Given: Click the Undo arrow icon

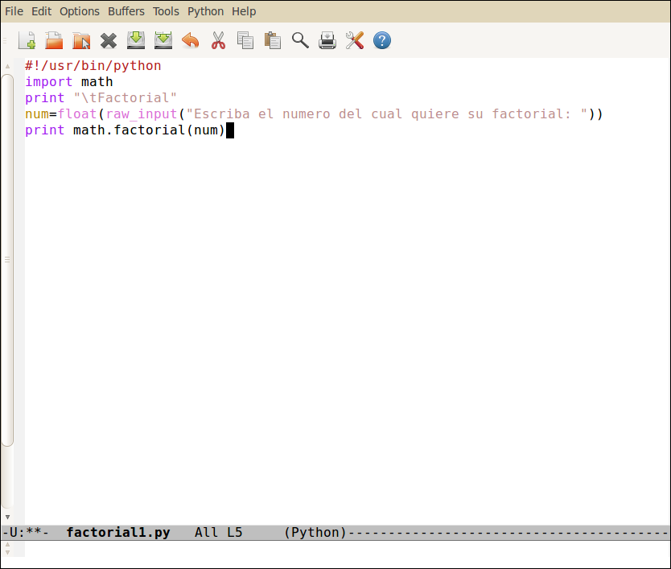Looking at the screenshot, I should 191,41.
